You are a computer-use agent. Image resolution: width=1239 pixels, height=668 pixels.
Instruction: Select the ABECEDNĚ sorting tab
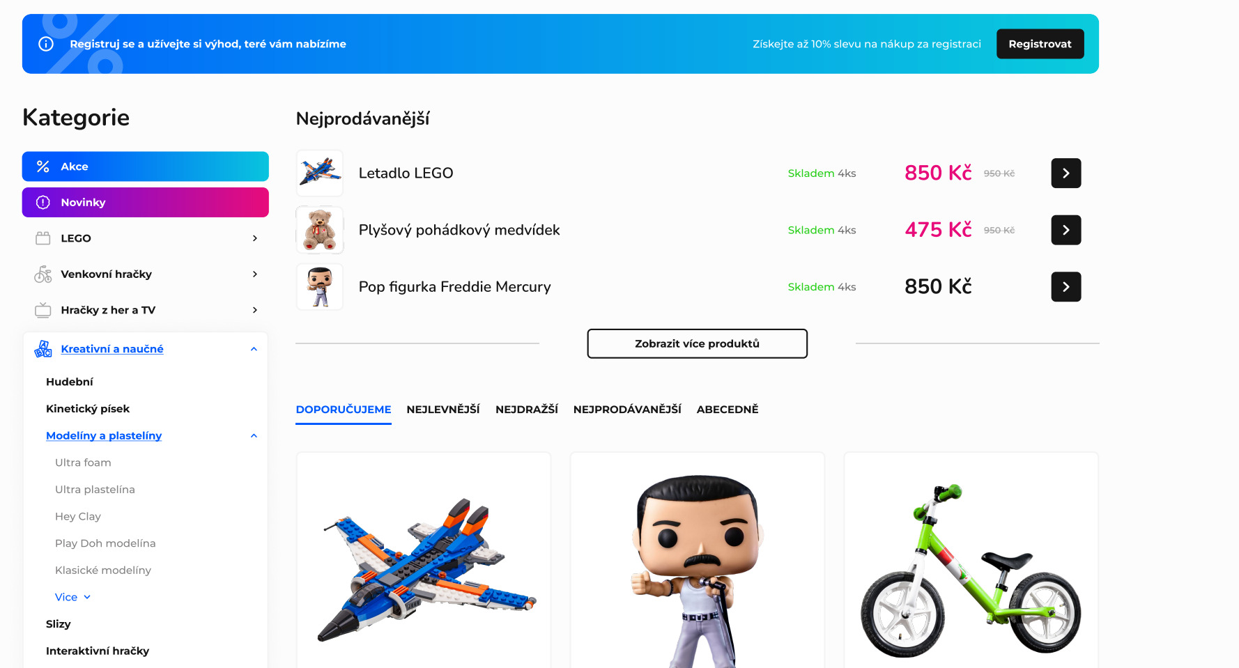(x=728, y=410)
